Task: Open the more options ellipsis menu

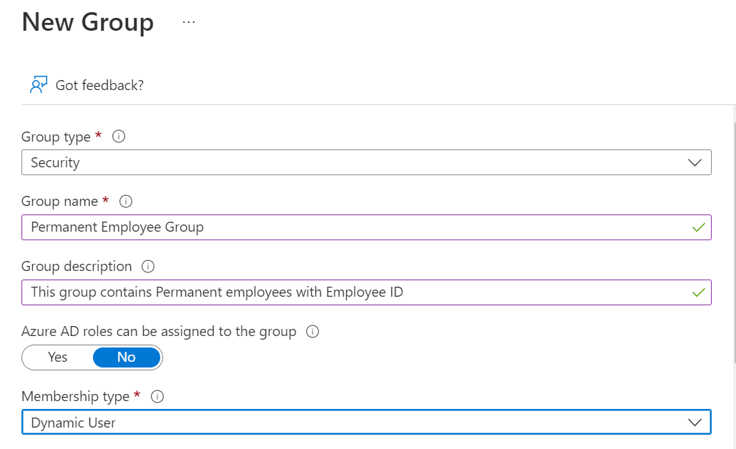Action: coord(188,22)
